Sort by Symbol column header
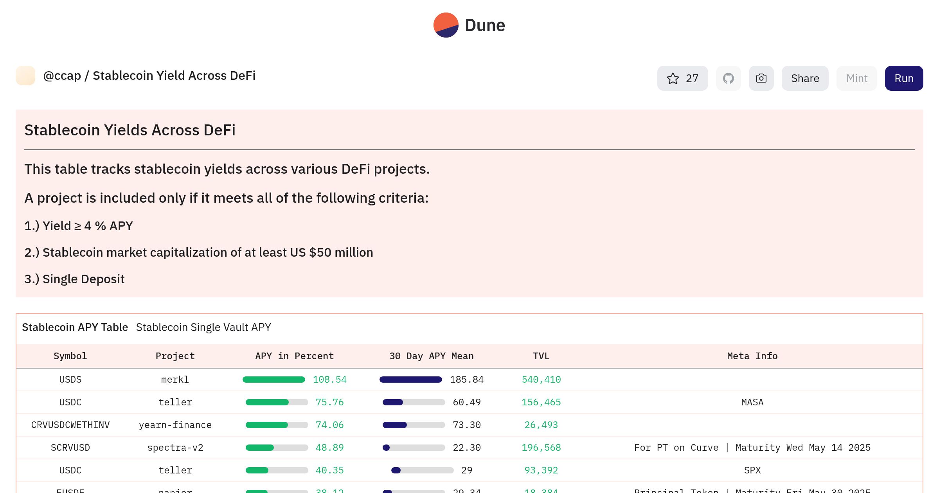939x493 pixels. tap(70, 356)
